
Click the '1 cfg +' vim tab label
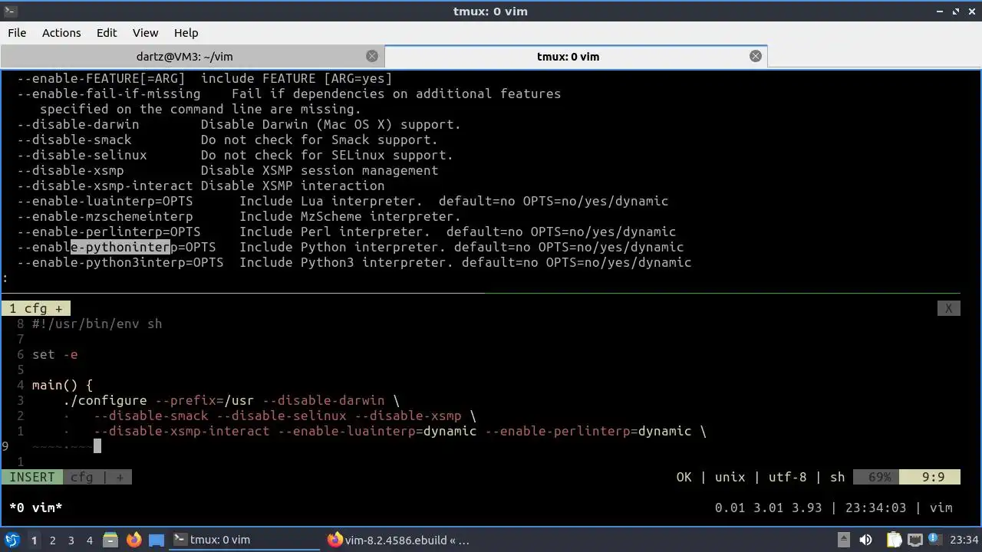[36, 308]
